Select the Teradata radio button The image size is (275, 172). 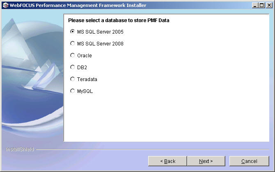tap(72, 79)
